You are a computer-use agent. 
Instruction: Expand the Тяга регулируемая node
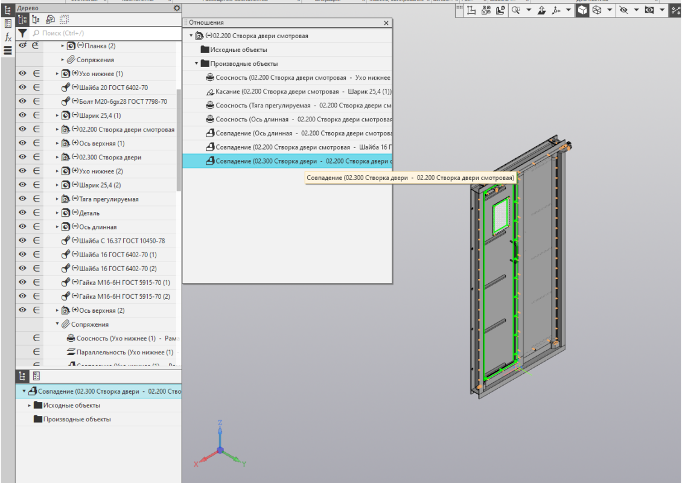click(57, 199)
